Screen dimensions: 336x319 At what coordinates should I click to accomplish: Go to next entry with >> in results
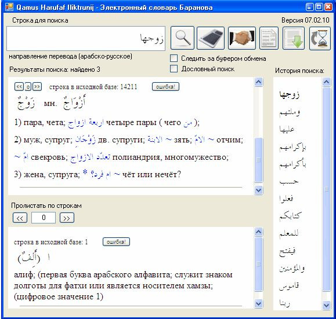tap(37, 87)
